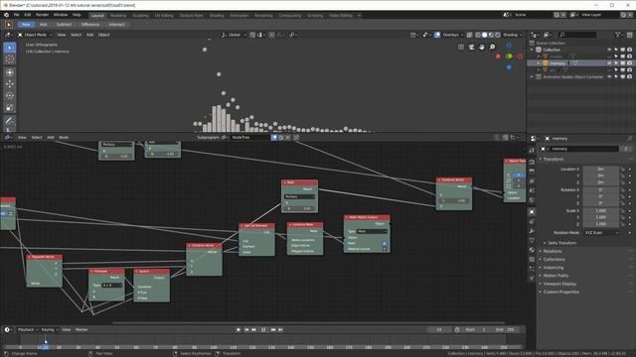Screen dimensions: 636x357
Task: Open the Shading options dropdown
Action: [513, 35]
